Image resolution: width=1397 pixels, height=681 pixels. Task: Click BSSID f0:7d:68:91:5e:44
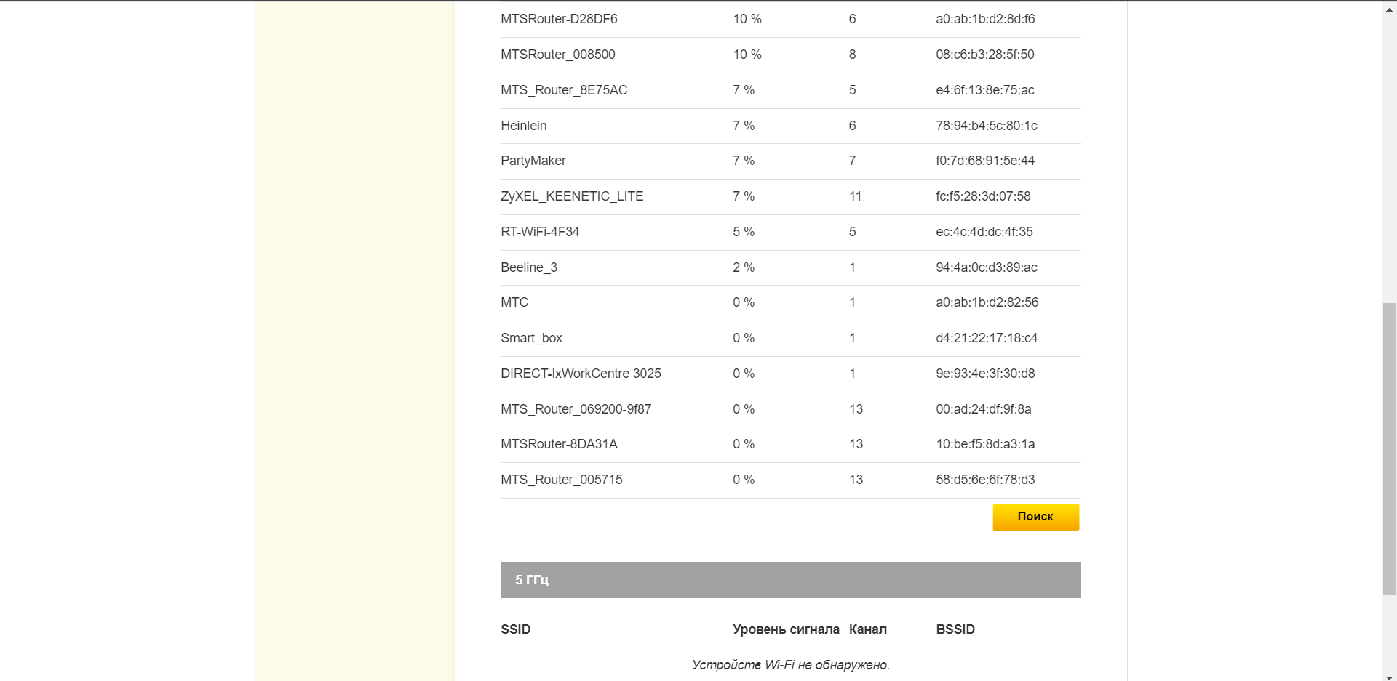[985, 161]
